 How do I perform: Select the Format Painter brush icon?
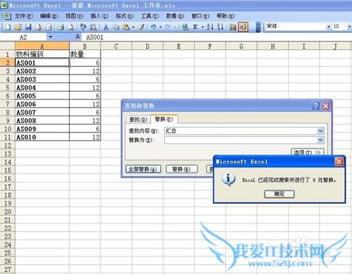pyautogui.click(x=141, y=27)
